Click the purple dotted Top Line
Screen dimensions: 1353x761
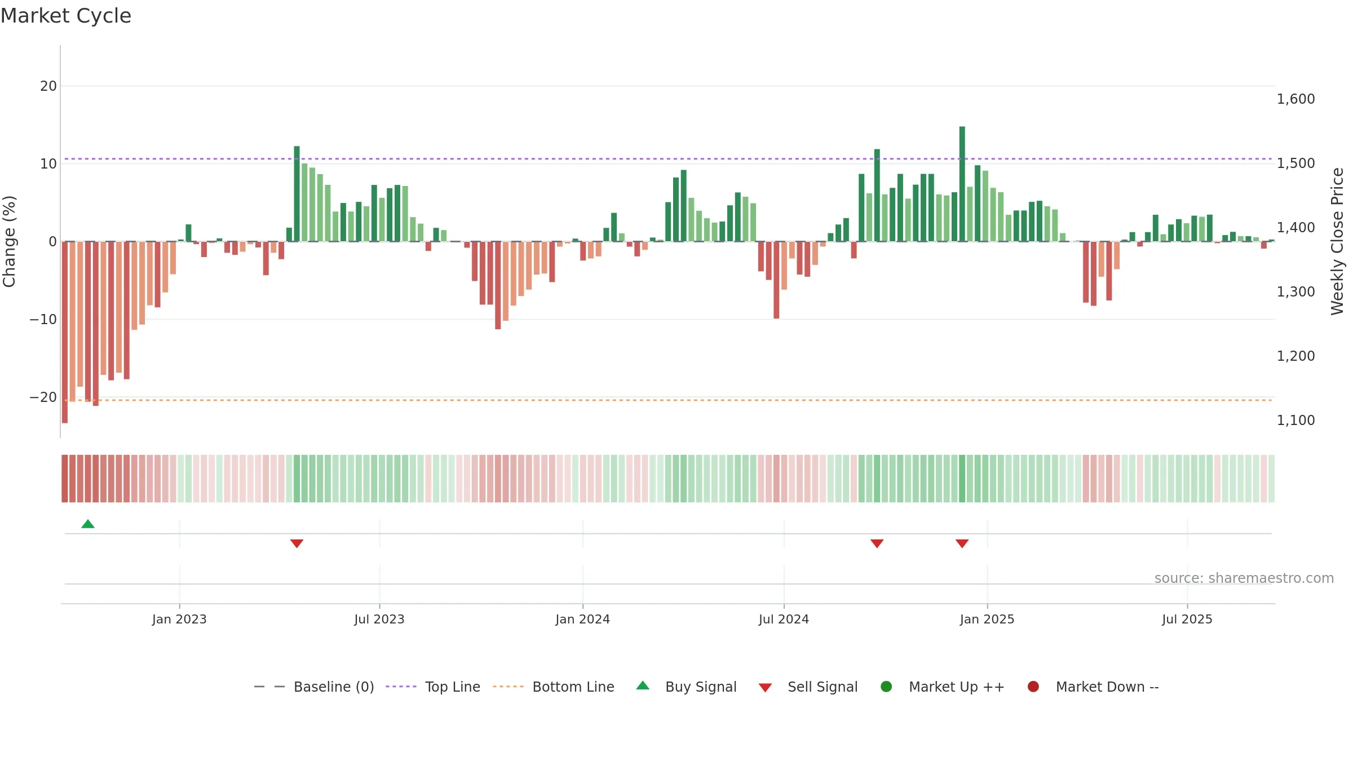click(668, 159)
